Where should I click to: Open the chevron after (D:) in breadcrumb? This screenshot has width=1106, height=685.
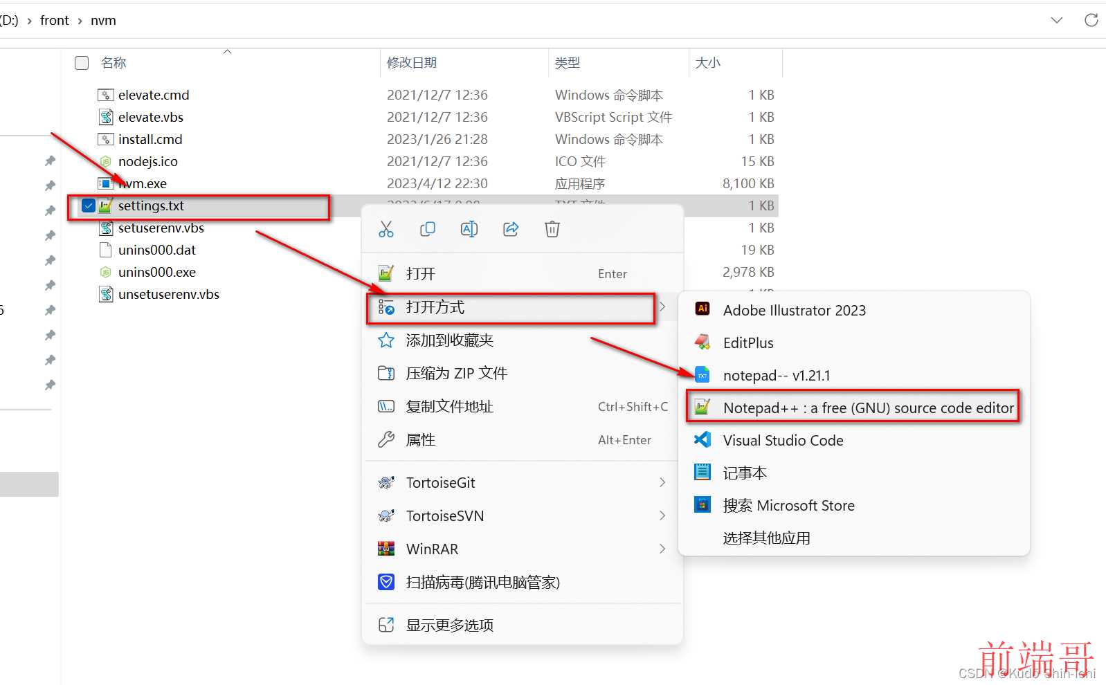tap(29, 21)
